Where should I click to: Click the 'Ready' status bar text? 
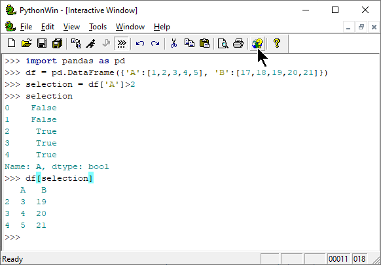(12, 259)
